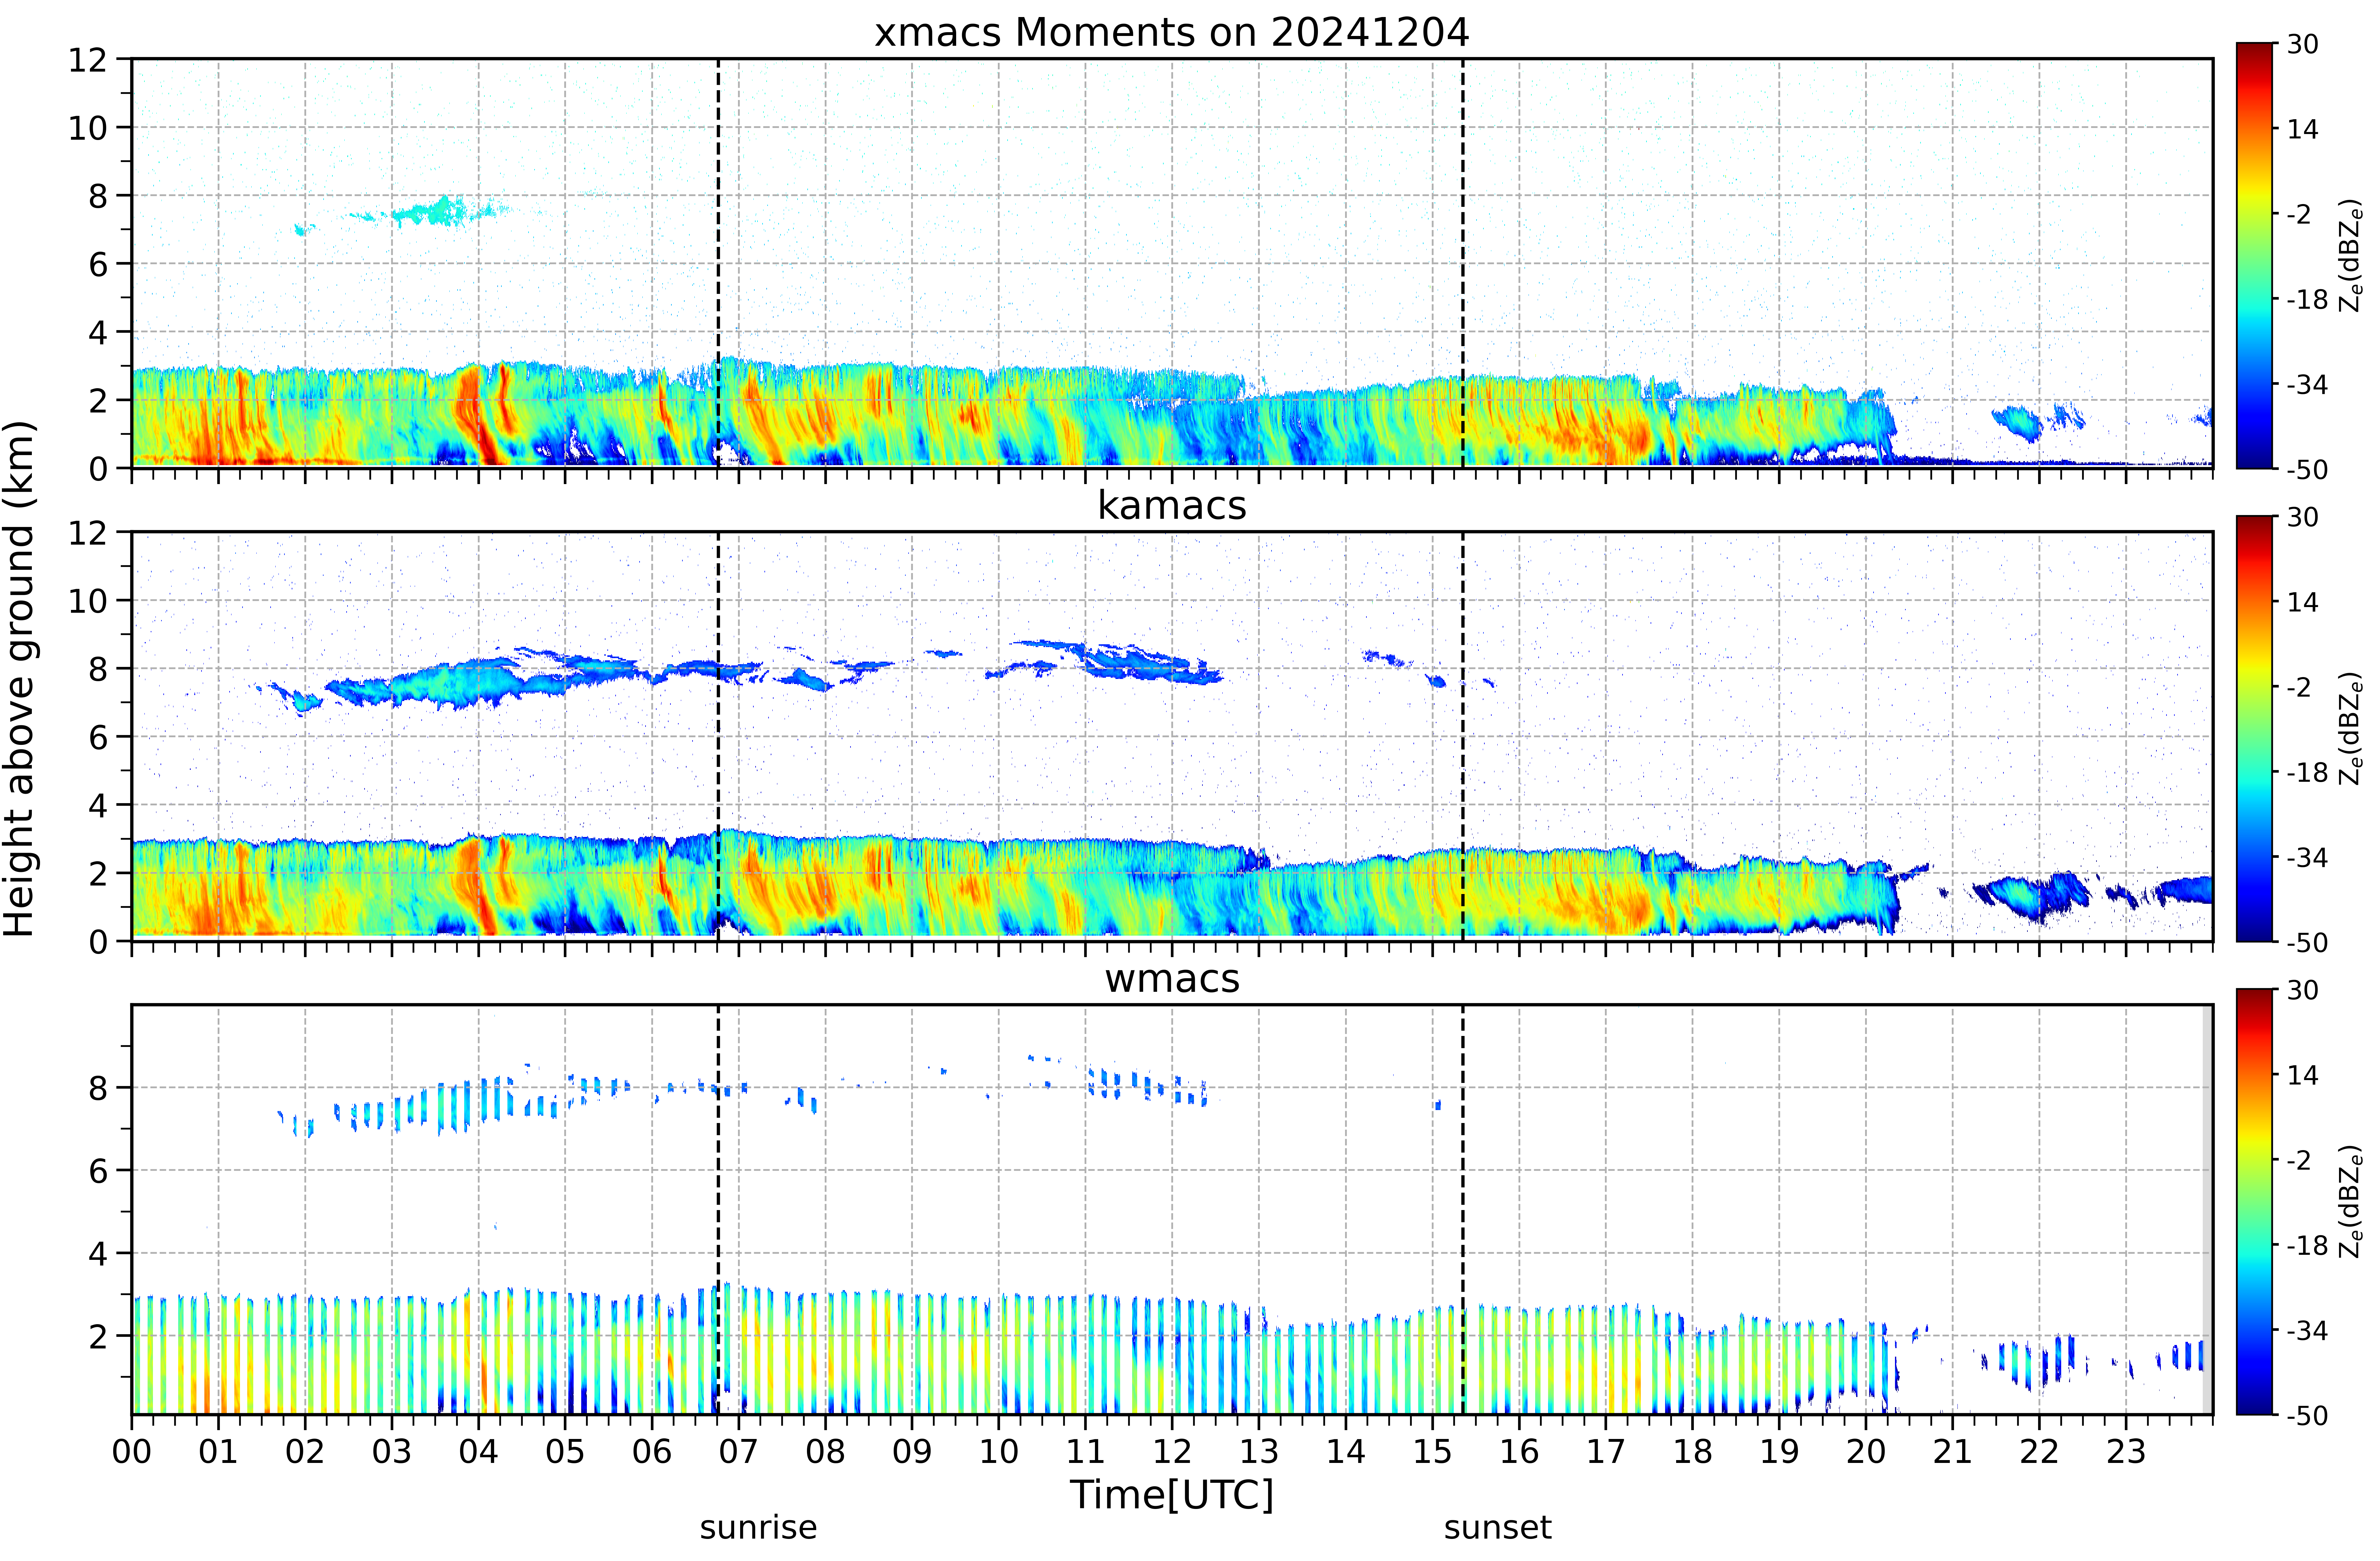Screen dimensions: 2380x1561
Task: Click the "sunset" label below the time axis
Action: [x=1498, y=1528]
